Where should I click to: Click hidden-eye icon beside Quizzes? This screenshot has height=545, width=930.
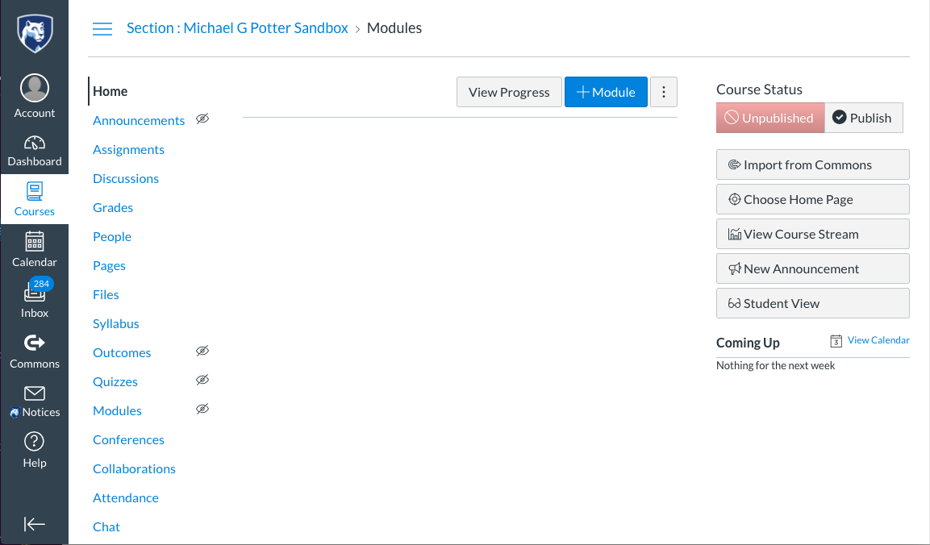click(202, 380)
